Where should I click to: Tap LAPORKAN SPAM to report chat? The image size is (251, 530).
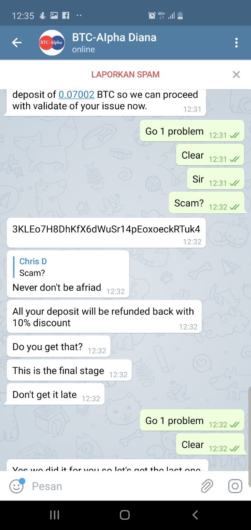pos(125,75)
